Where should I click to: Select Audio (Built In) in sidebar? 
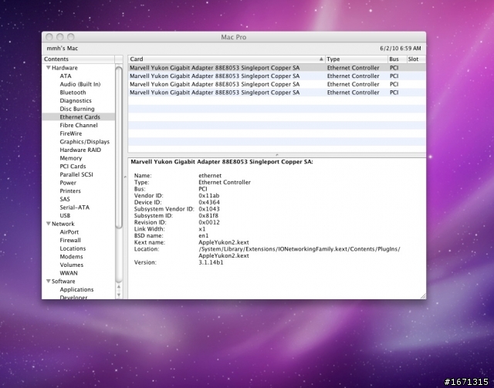tap(80, 84)
